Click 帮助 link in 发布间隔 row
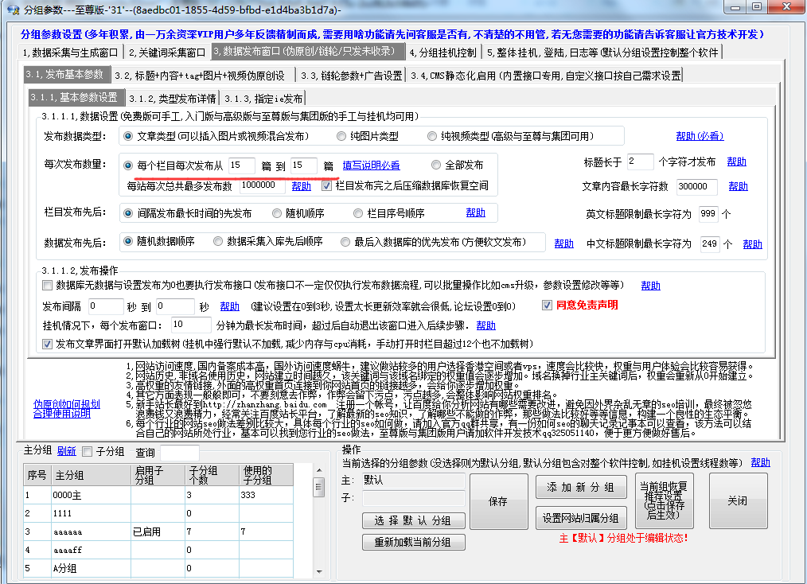The width and height of the screenshot is (807, 584). [x=229, y=306]
